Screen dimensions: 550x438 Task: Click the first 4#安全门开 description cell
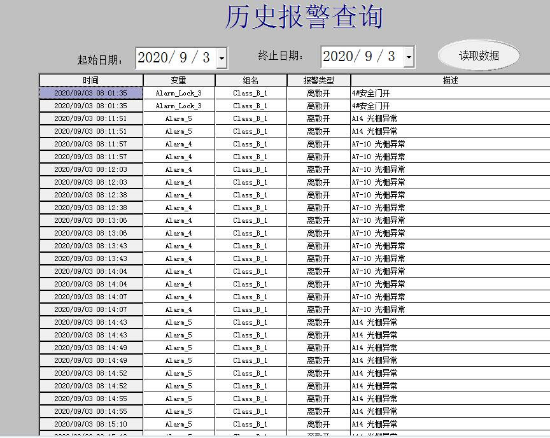click(x=371, y=93)
